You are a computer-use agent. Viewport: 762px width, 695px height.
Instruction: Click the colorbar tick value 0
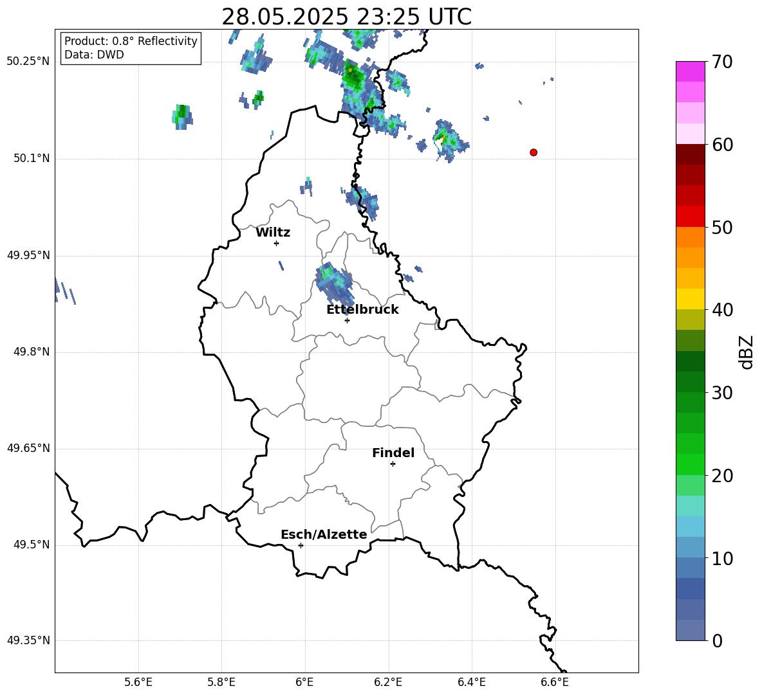click(718, 641)
